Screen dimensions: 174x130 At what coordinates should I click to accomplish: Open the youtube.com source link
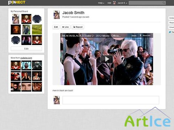pos(26,58)
